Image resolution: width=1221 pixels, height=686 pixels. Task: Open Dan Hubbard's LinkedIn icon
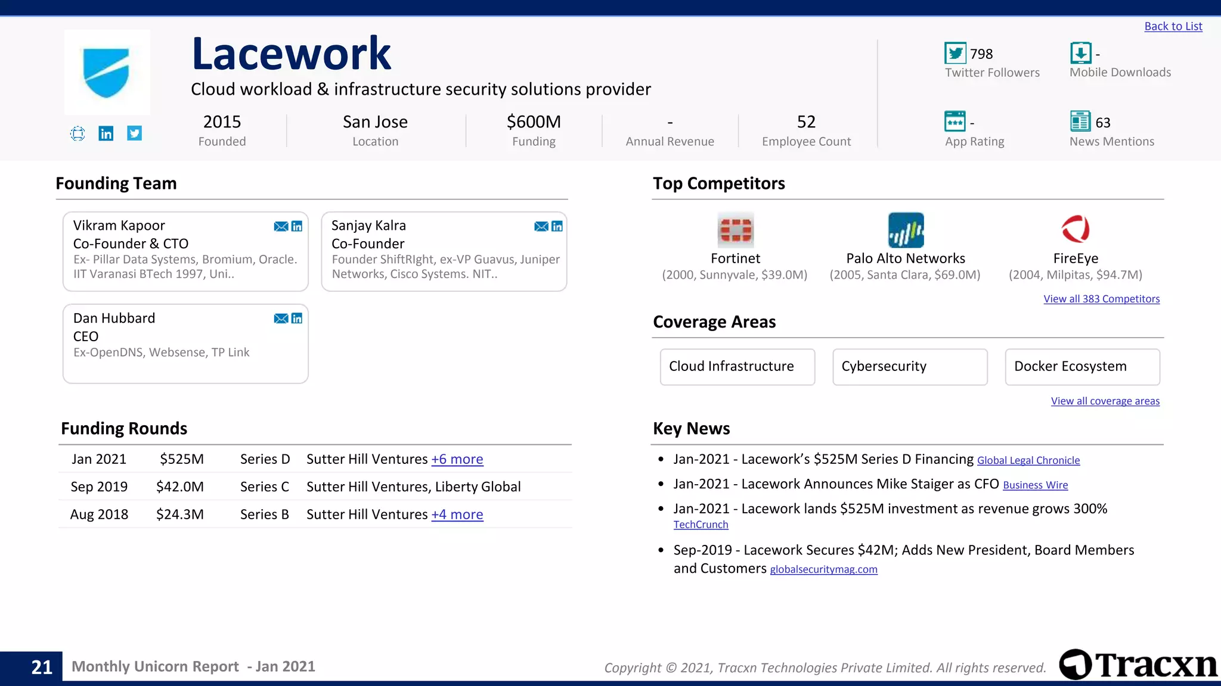[x=297, y=319]
